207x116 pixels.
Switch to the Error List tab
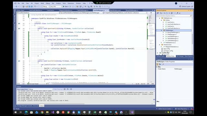36,106
